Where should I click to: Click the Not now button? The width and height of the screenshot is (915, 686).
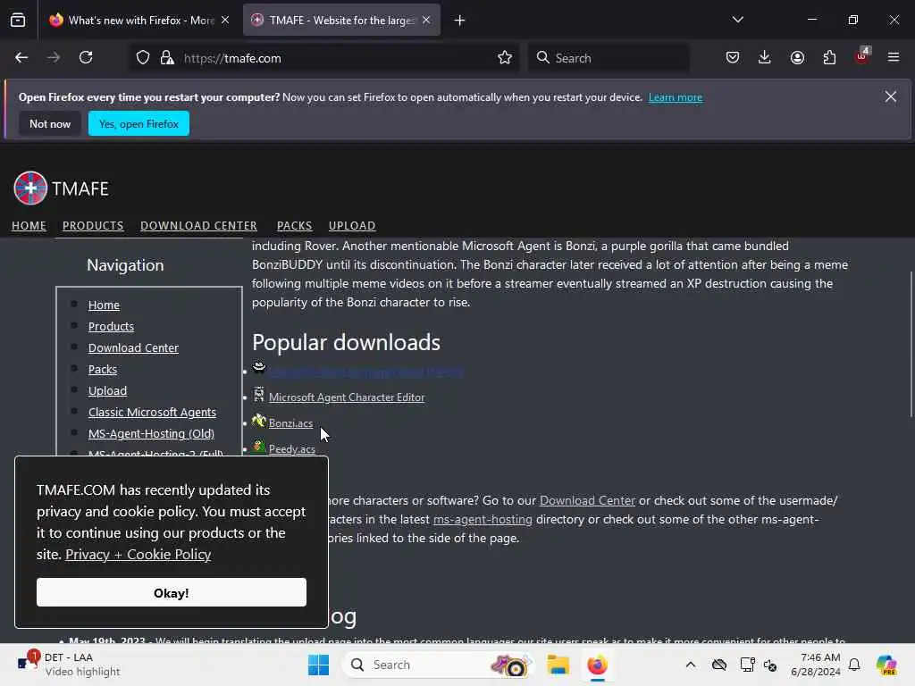(x=50, y=123)
